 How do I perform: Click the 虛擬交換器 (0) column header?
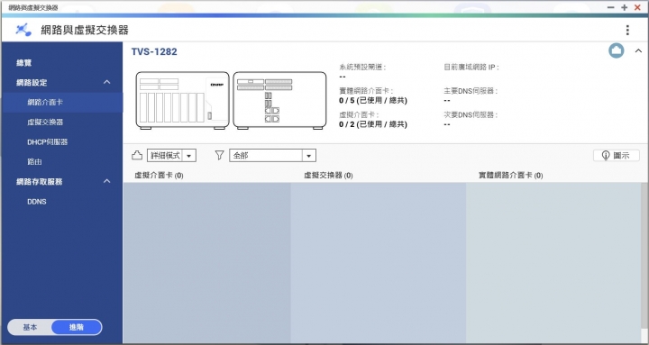click(x=328, y=176)
